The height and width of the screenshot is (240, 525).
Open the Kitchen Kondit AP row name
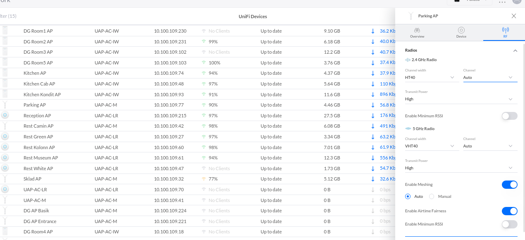click(42, 95)
